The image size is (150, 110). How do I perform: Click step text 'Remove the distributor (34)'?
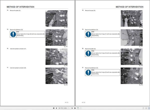pos(92,68)
